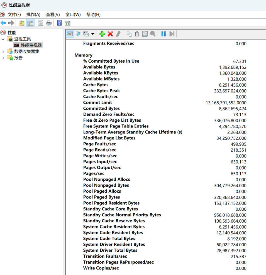This screenshot has height=275, width=266.
Task: Select the Pool Paged Resident Bytes counter
Action: click(x=111, y=203)
